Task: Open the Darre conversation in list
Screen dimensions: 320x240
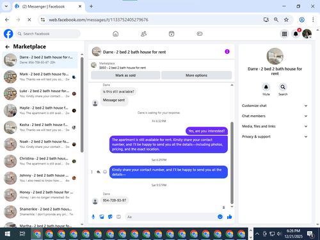Action: (x=40, y=60)
